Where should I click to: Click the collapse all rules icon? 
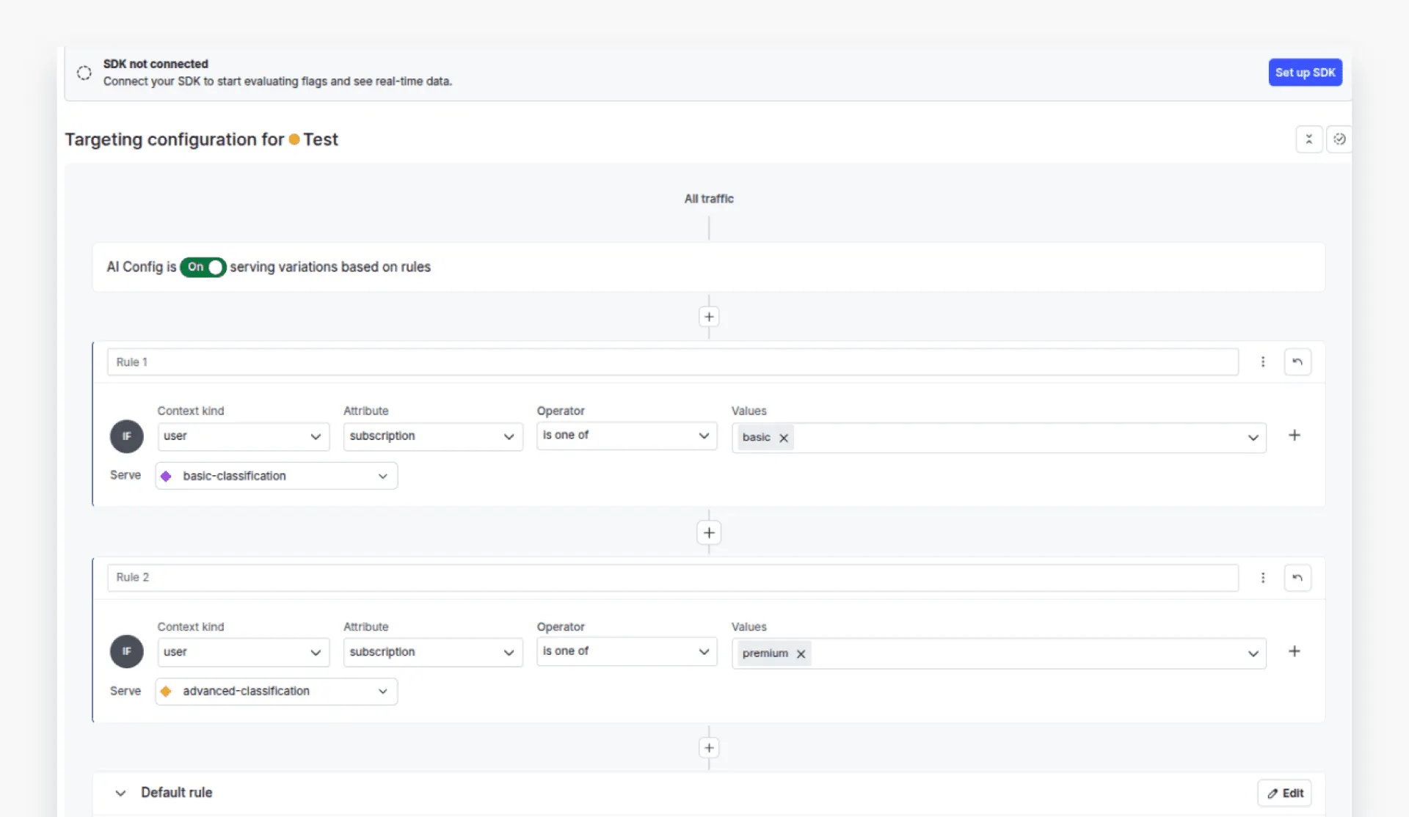pyautogui.click(x=1308, y=139)
